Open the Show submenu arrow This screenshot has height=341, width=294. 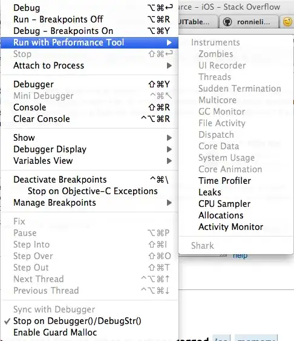(169, 138)
